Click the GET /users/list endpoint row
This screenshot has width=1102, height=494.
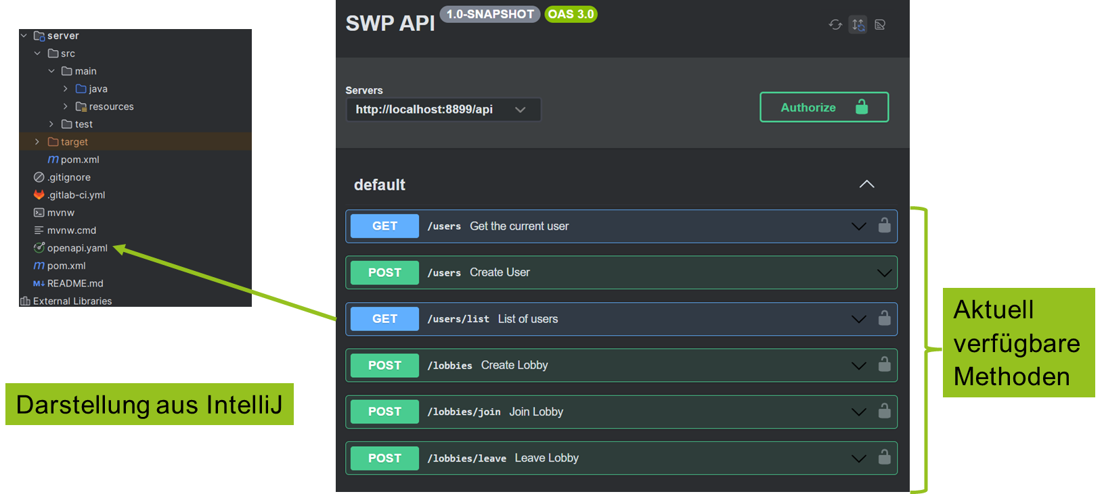609,319
